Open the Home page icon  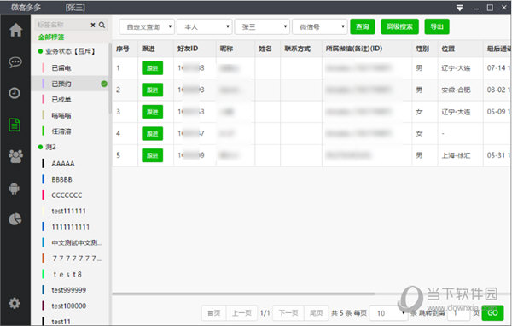[x=15, y=30]
